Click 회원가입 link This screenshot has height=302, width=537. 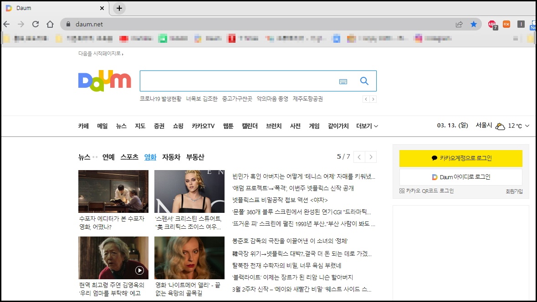click(514, 191)
